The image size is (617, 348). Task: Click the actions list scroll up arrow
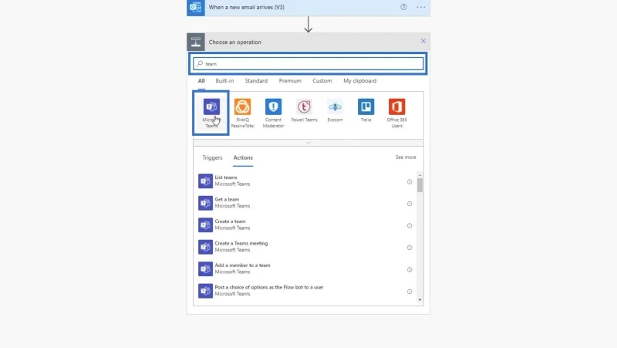point(420,175)
